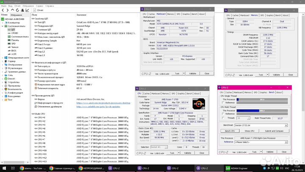Switch to SPD tab in Memory CPU-Z window
Viewport: 305px width, 172px height.
pos(262,15)
